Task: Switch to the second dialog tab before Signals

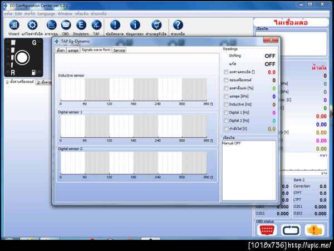Action: 73,51
